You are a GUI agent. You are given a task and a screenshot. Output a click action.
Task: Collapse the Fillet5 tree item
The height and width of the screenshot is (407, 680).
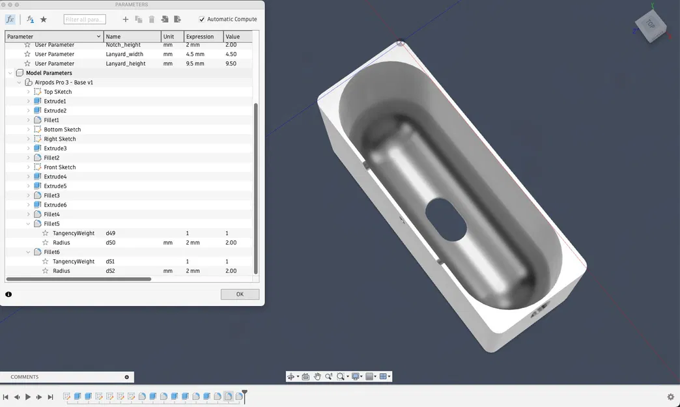pos(28,223)
